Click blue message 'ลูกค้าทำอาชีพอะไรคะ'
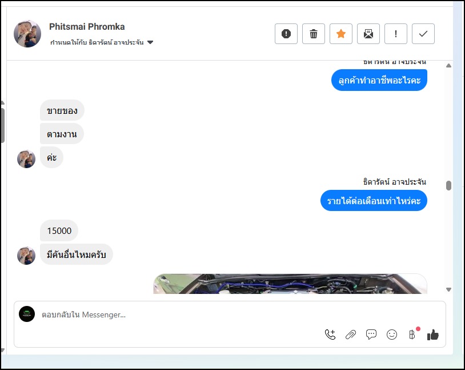 coord(379,80)
